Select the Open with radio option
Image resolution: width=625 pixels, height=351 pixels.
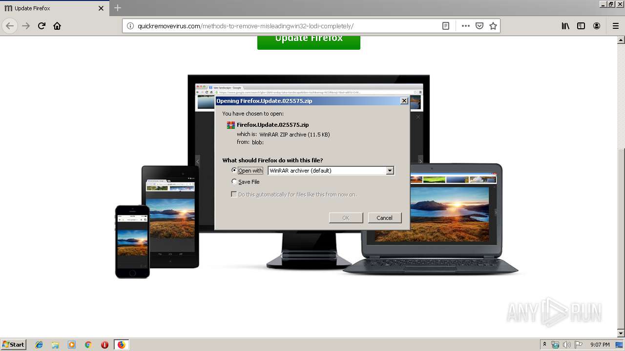click(234, 170)
